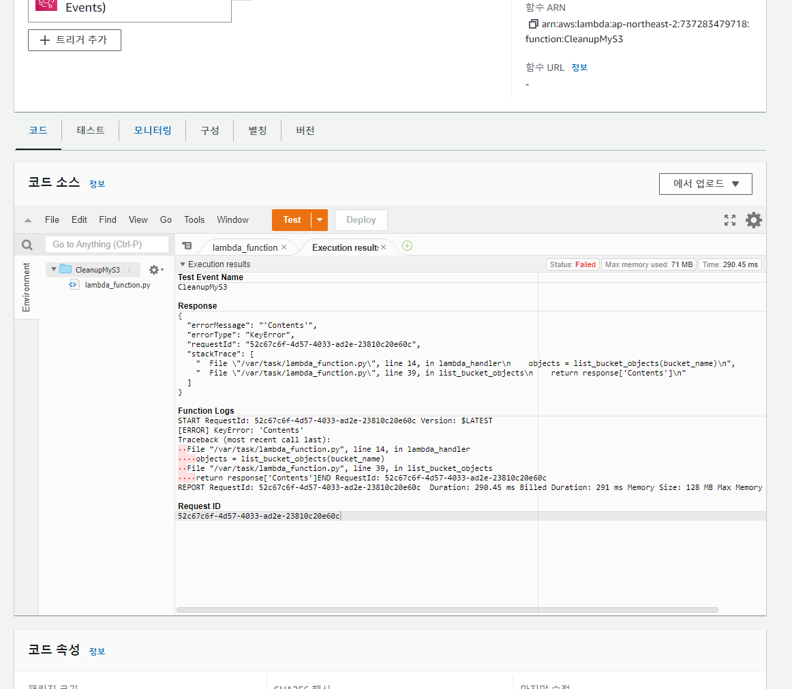Click the Traceback (most recent call last) line
Screen dimensions: 792x689
click(x=254, y=440)
